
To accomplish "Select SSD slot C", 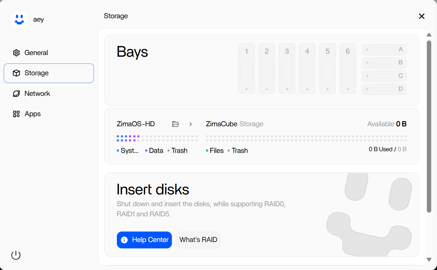I will [384, 76].
